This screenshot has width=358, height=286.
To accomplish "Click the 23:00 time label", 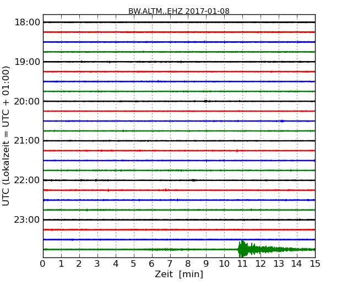I will coord(27,219).
